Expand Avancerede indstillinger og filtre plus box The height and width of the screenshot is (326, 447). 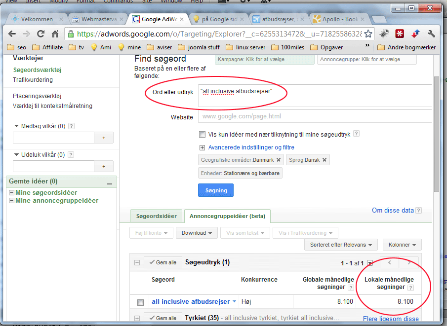(202, 147)
